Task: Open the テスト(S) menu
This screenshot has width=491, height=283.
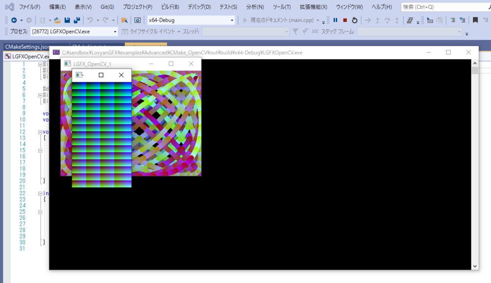Action: [x=228, y=7]
